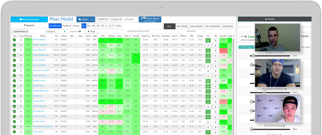Lock Justin Hamilton with padlock icon
Viewport: 322px width, 135px height.
(x=21, y=106)
